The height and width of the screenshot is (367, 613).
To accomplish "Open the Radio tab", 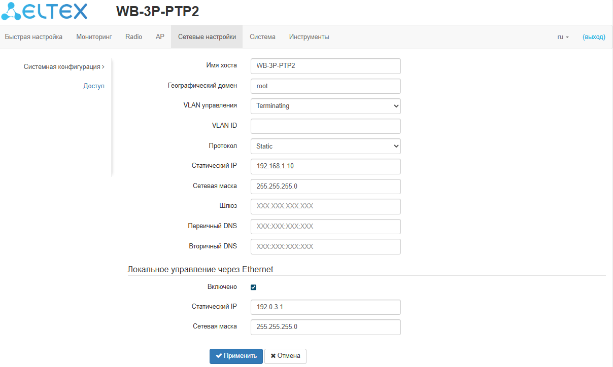I will coord(134,37).
